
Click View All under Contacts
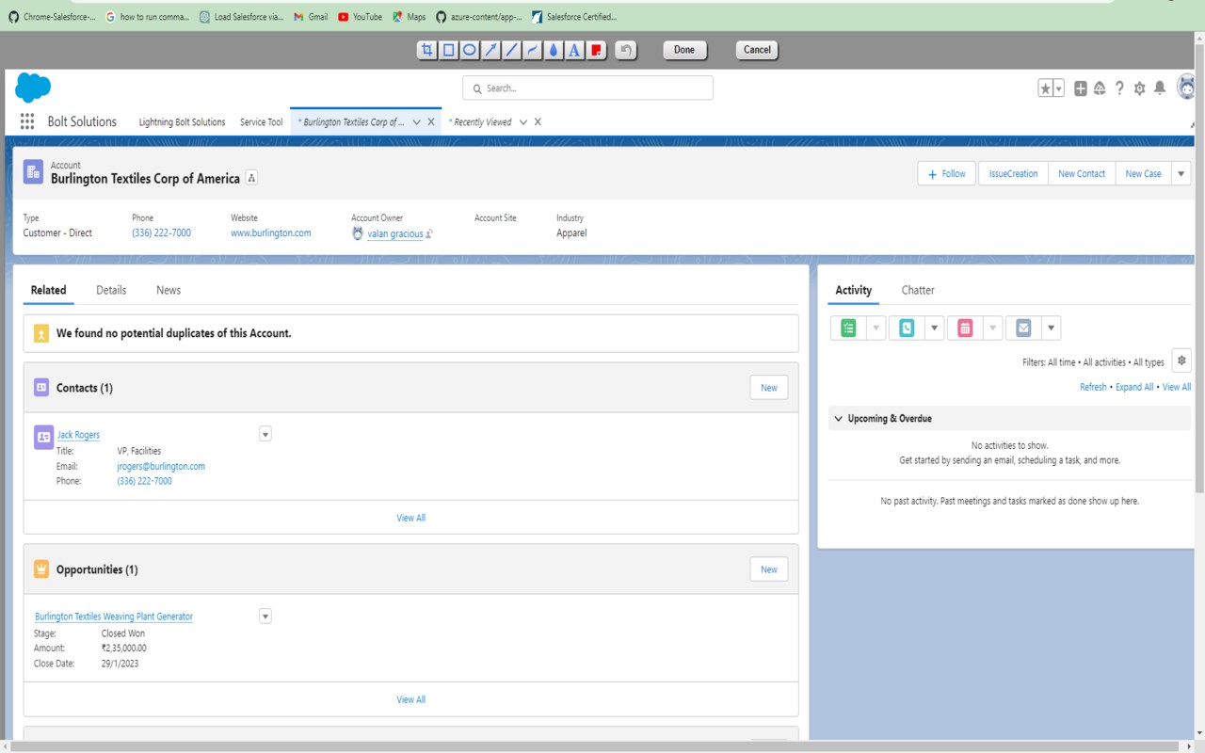coord(411,518)
